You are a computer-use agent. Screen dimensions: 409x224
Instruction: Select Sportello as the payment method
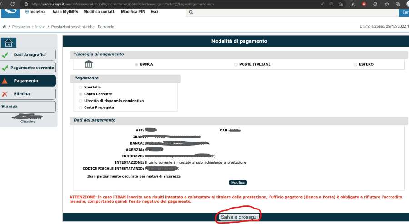pos(81,87)
